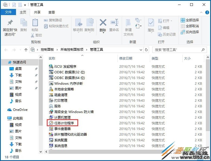
Task: Select the 高级安全 Windows 防火墙 icon
Action: (x=51, y=112)
